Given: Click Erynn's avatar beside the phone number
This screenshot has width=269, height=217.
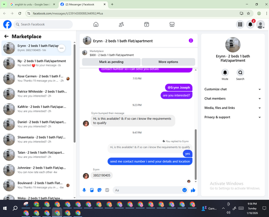Looking at the screenshot, I should pos(86,176).
